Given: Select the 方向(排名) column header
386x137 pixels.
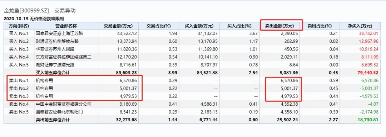Looking at the screenshot, I should pos(19,26).
